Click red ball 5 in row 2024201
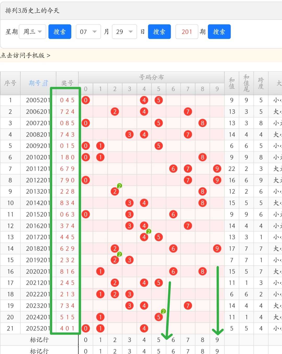Image resolution: width=282 pixels, height=354 pixels. [x=158, y=317]
